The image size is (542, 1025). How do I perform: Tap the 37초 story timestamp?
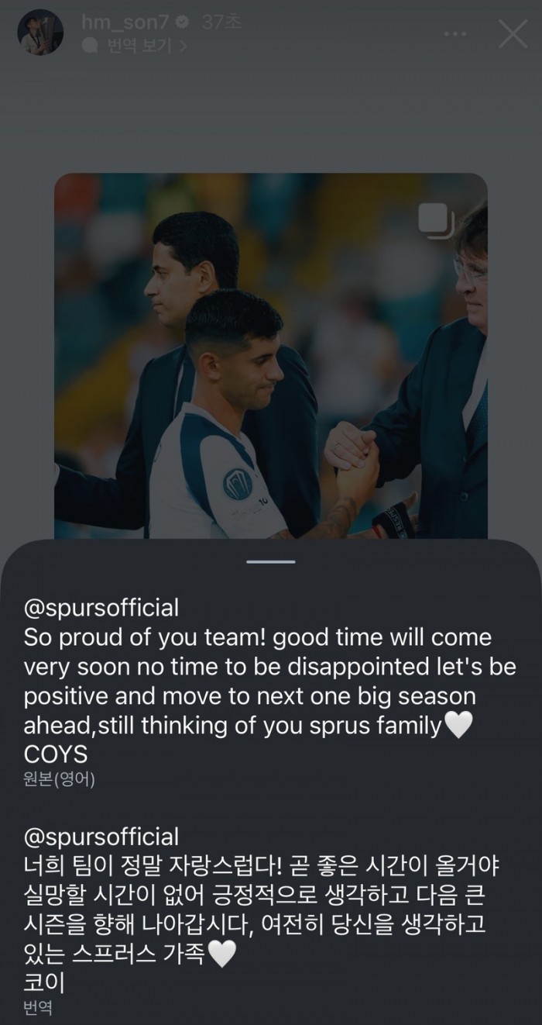pos(221,24)
